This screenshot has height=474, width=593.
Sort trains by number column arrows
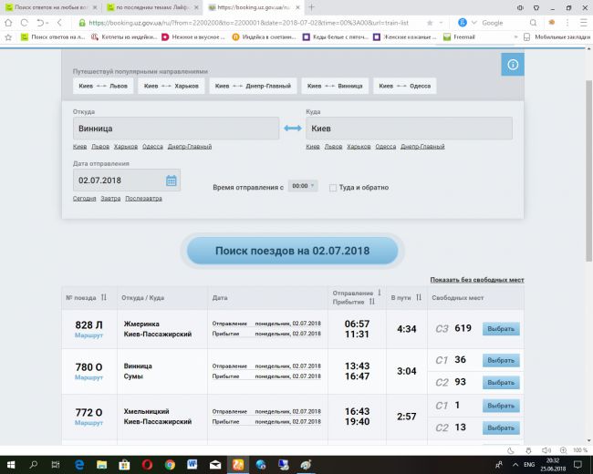(x=103, y=297)
